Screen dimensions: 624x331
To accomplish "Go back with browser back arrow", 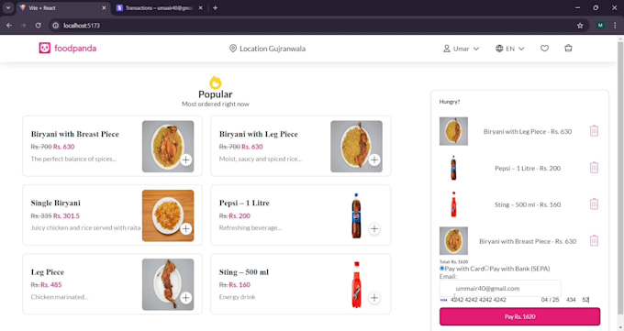I will [x=9, y=25].
